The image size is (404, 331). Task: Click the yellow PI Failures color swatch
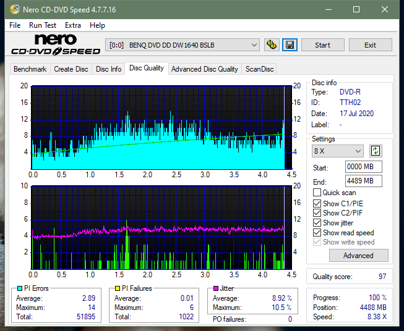point(118,288)
